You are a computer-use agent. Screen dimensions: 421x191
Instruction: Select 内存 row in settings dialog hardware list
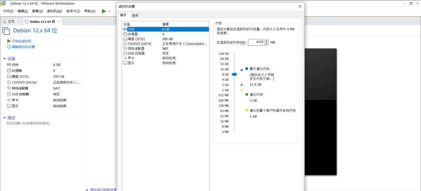coord(165,30)
